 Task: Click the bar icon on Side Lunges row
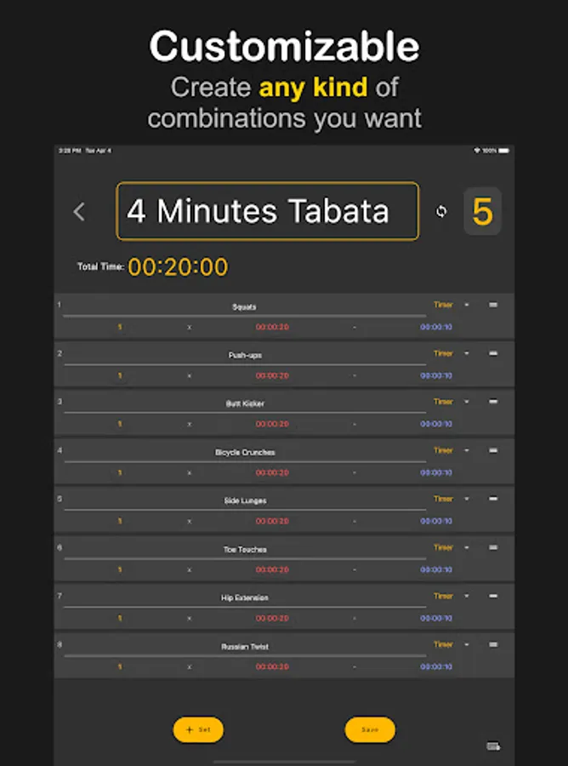(x=493, y=499)
